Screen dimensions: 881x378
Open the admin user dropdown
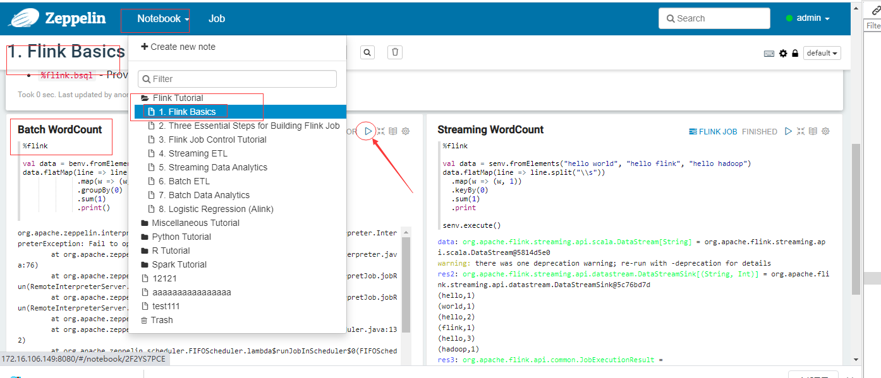(808, 18)
